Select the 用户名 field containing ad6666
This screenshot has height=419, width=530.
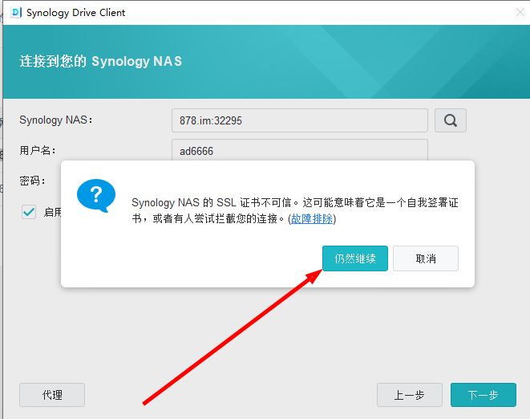tap(299, 150)
